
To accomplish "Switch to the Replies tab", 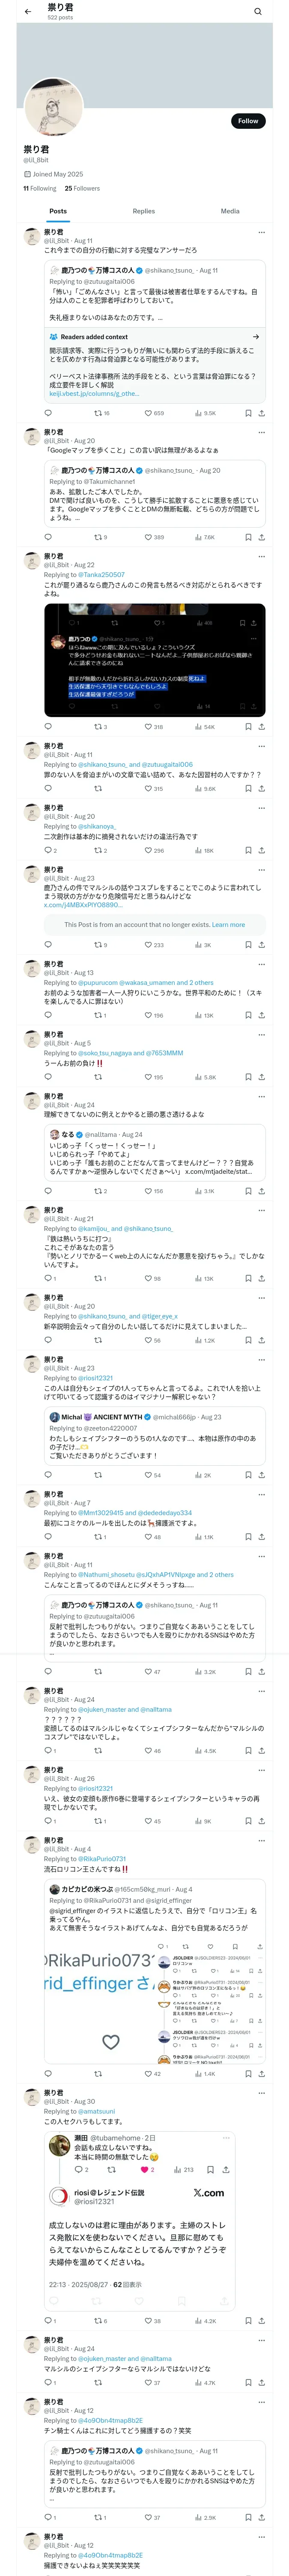I will pyautogui.click(x=143, y=211).
